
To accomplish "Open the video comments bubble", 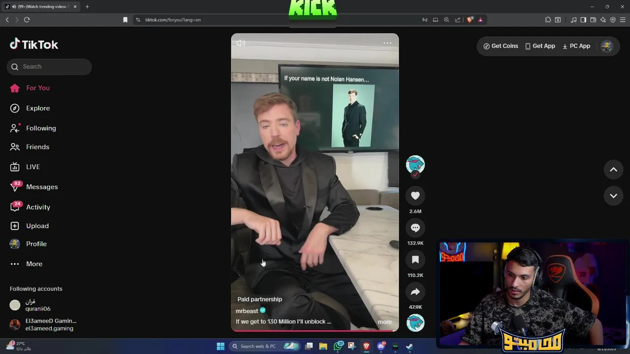I will (x=415, y=228).
